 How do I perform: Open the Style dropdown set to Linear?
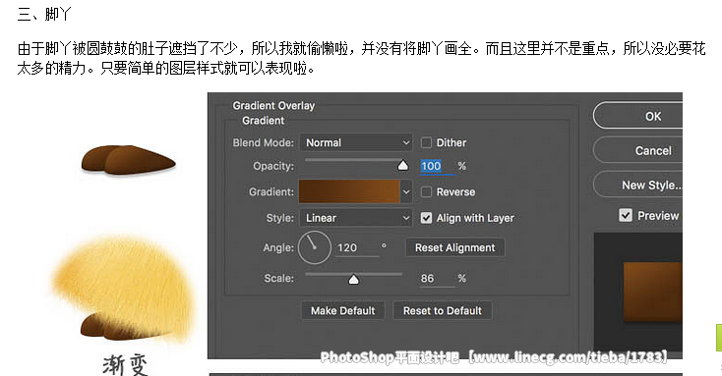[356, 218]
